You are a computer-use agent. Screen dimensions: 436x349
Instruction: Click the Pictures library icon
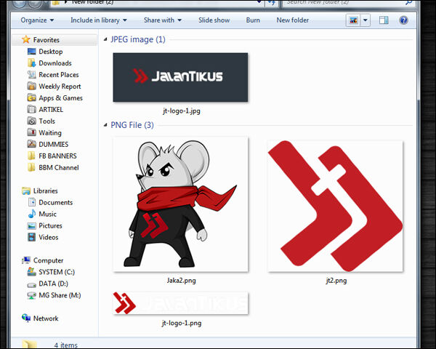pos(32,225)
